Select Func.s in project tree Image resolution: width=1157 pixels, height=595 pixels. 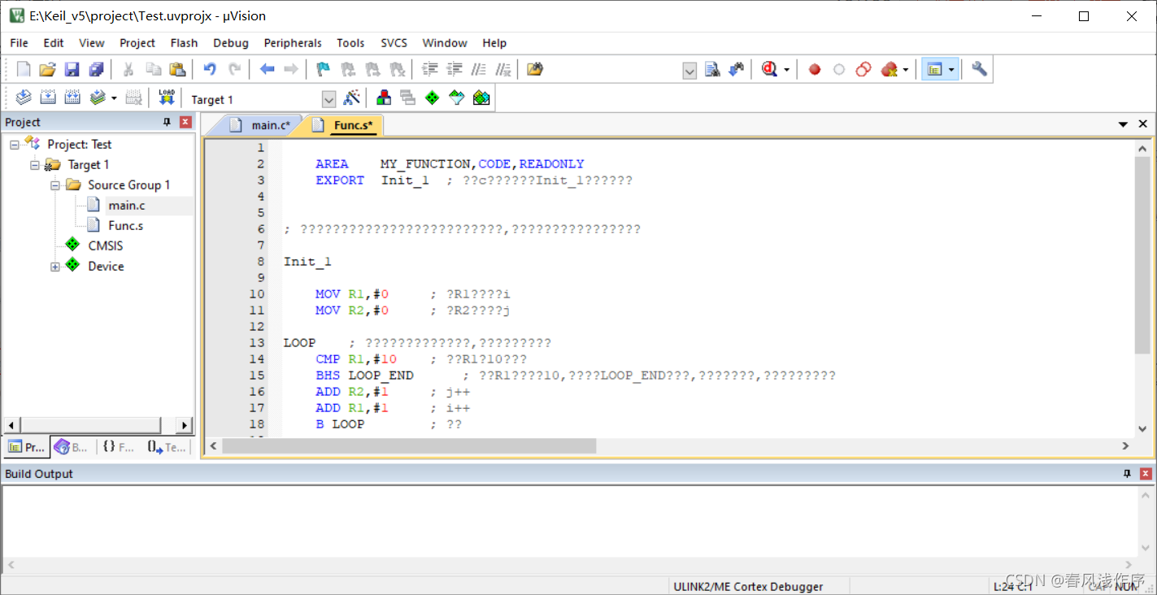[x=125, y=226]
